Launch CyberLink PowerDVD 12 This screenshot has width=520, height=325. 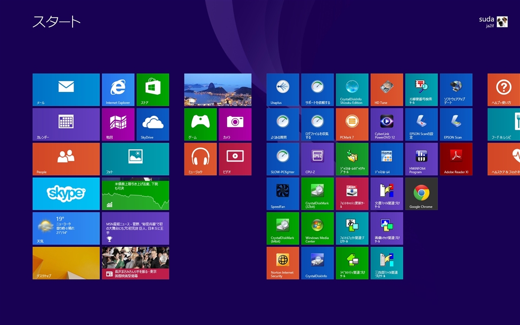point(386,124)
